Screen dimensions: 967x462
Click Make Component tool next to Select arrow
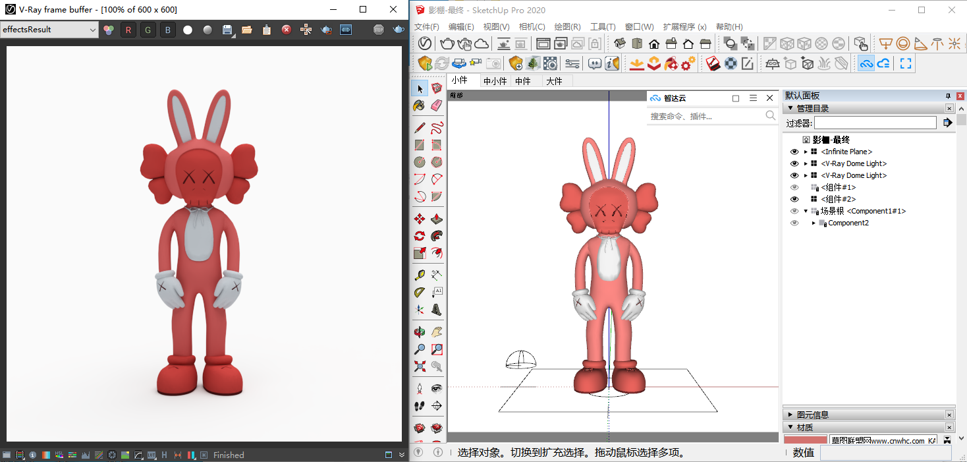[x=437, y=88]
